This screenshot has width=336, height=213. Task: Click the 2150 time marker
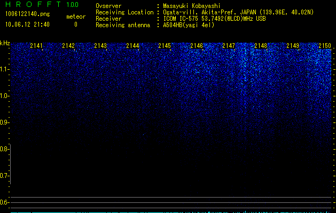(x=325, y=45)
